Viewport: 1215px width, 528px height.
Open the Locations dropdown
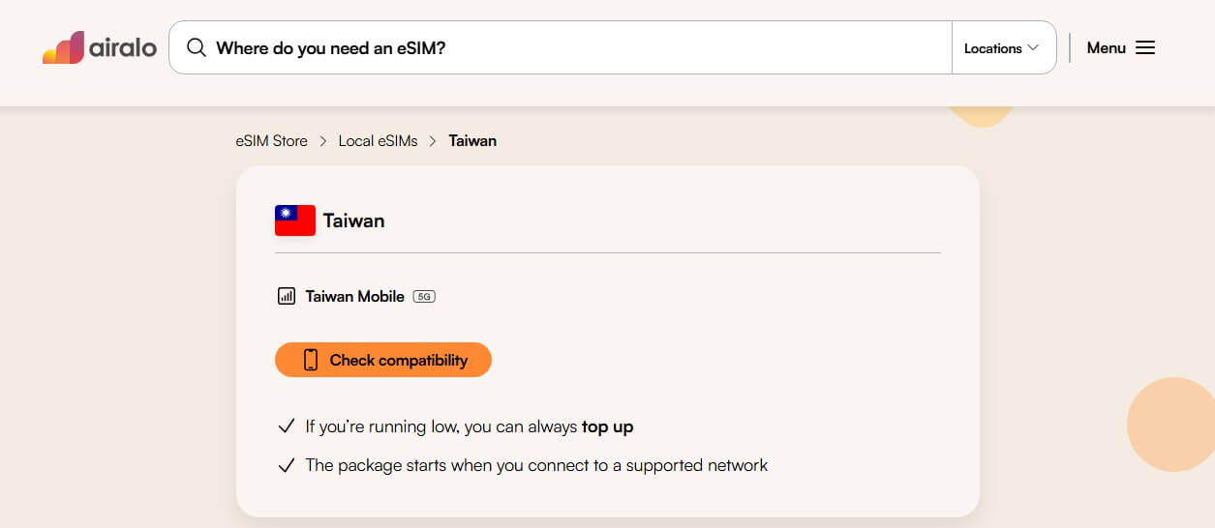[x=1003, y=47]
